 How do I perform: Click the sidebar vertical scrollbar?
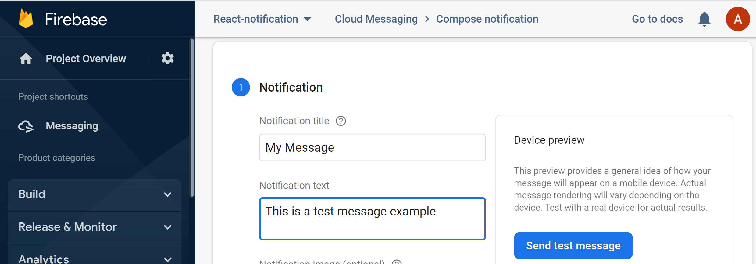[192, 118]
